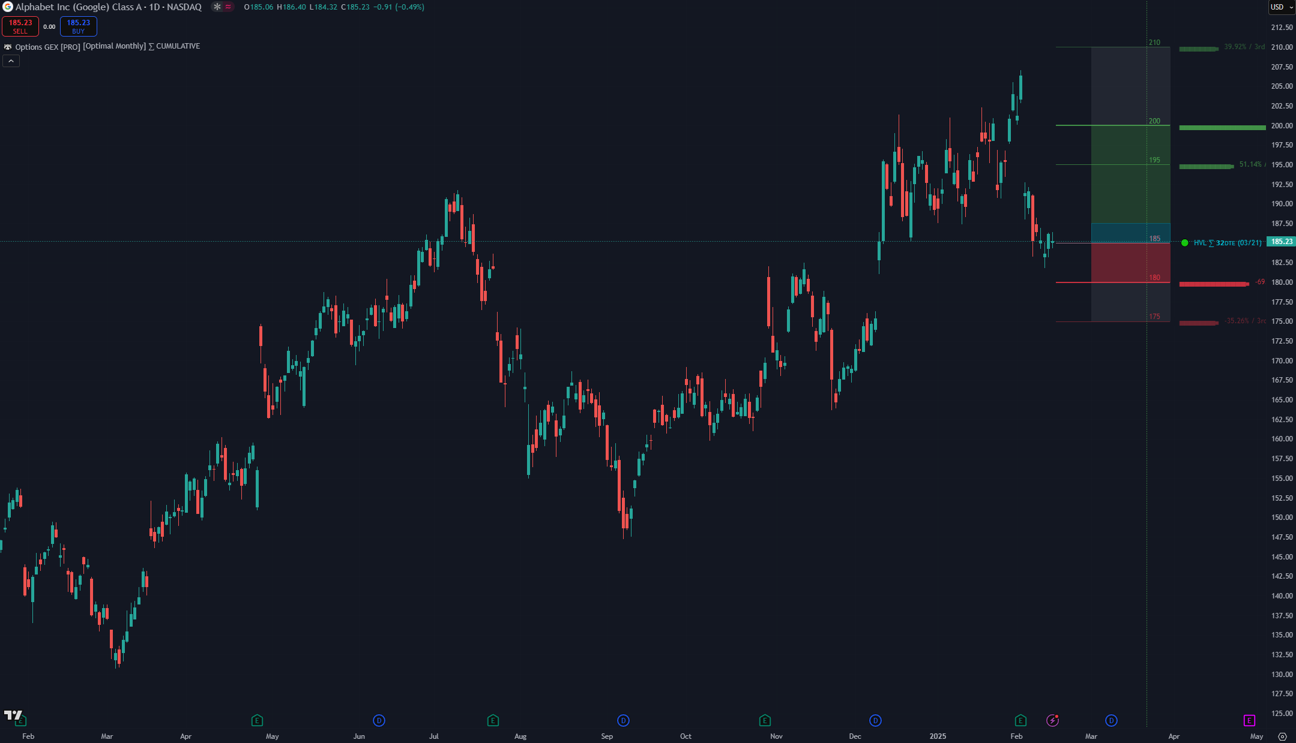Click the magenta future earnings E marker
The image size is (1296, 743).
(1249, 721)
